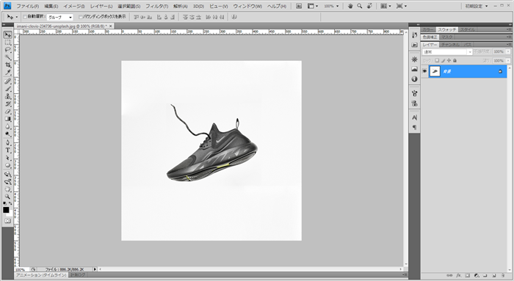Open the Actions panel from the dock

click(x=414, y=45)
